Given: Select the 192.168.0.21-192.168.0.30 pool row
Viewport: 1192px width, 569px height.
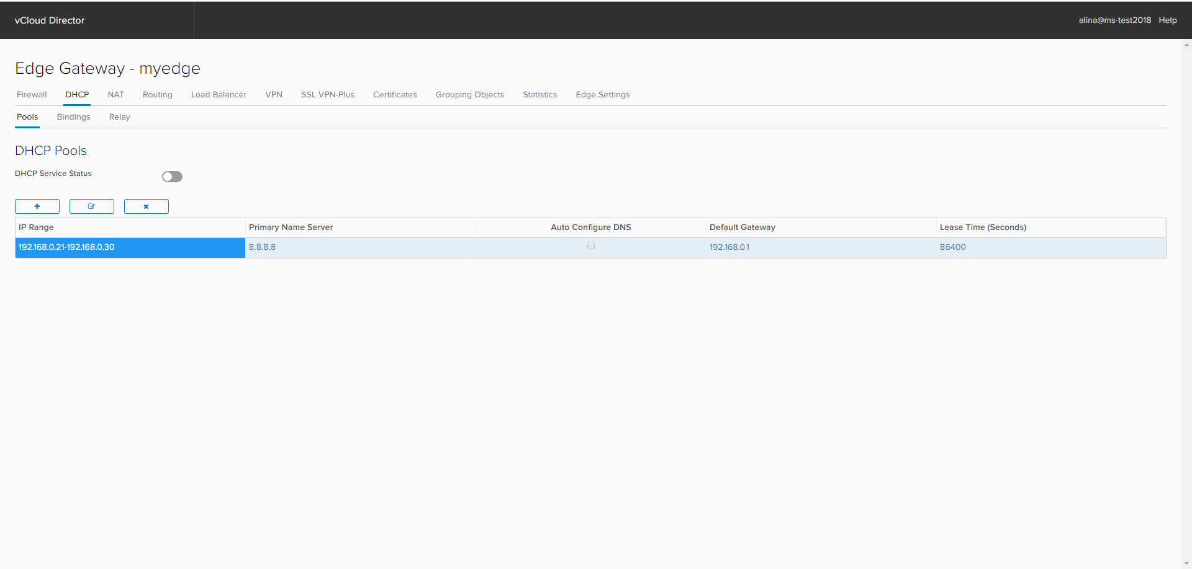Looking at the screenshot, I should point(130,247).
